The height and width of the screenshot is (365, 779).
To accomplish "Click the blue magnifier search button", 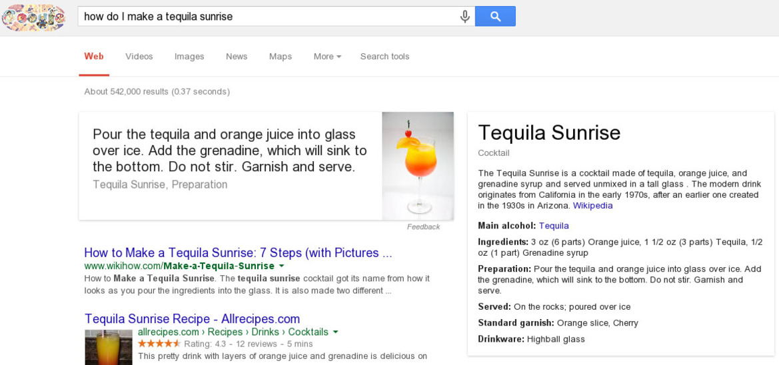I will point(495,17).
